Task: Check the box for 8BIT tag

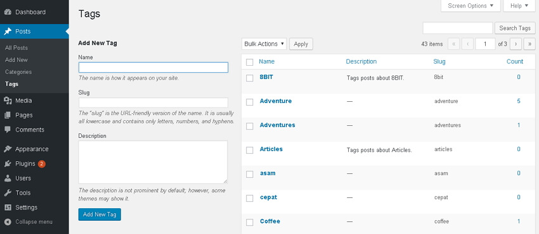Action: pyautogui.click(x=250, y=78)
